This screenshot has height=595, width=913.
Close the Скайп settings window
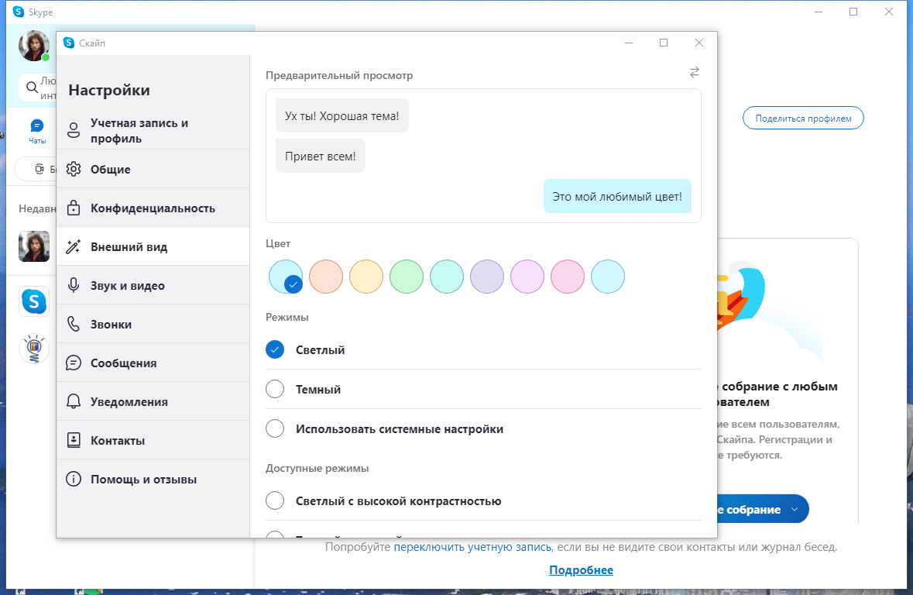tap(699, 43)
